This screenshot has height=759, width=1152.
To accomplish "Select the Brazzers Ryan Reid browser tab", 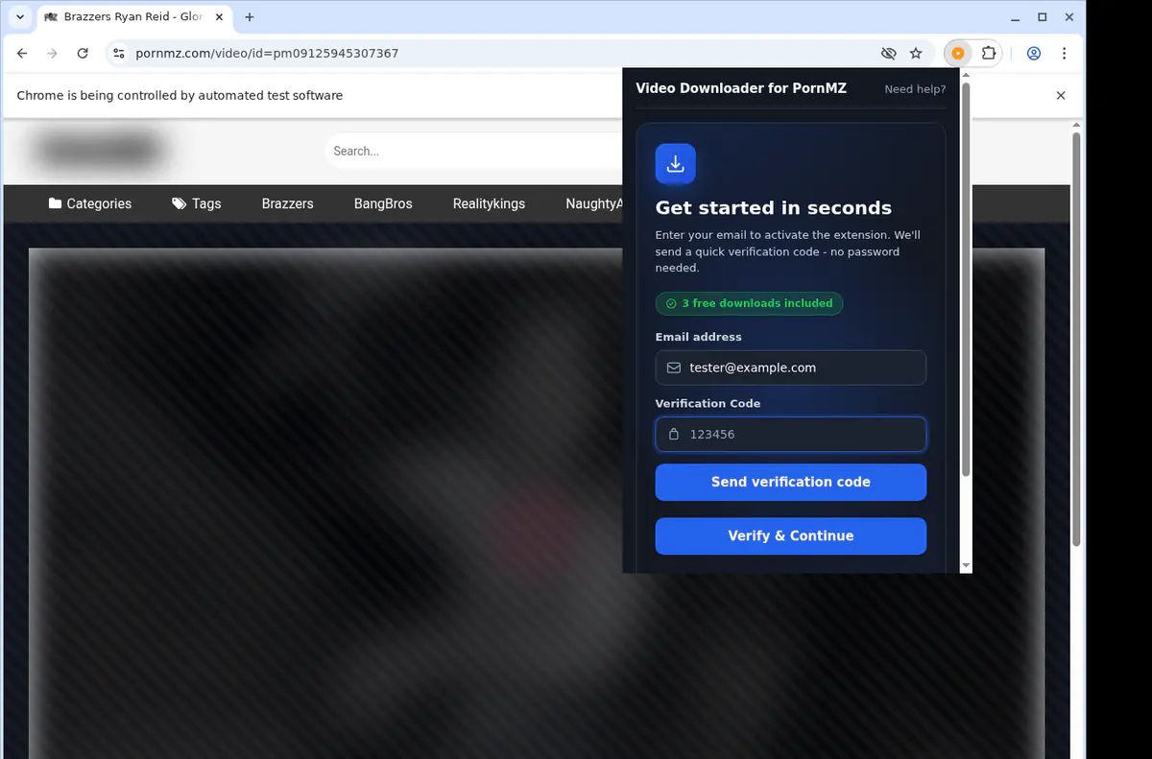I will [x=132, y=17].
